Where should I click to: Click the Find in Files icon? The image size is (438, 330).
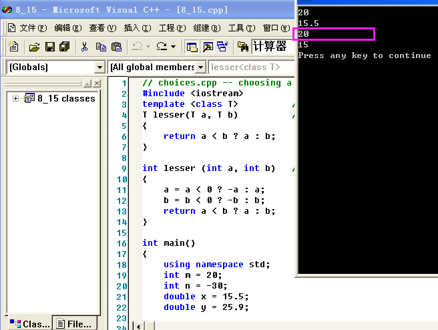(x=243, y=47)
